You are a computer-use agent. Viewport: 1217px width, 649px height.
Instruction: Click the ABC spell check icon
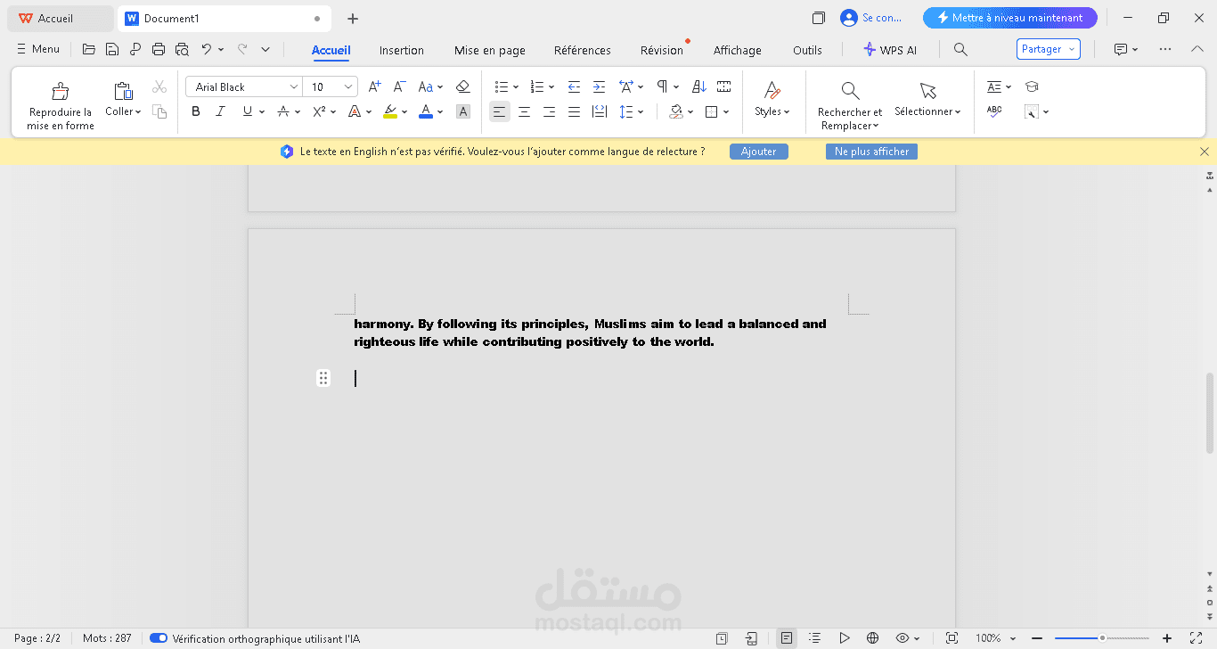994,111
